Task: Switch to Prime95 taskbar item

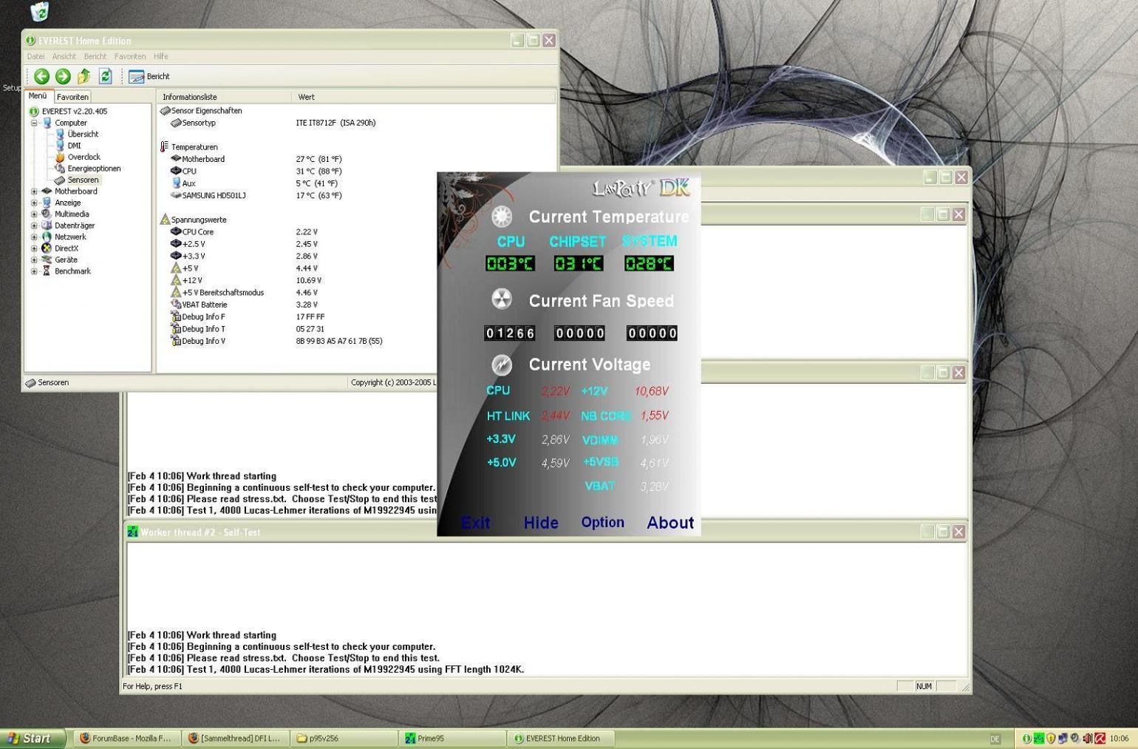Action: point(453,738)
